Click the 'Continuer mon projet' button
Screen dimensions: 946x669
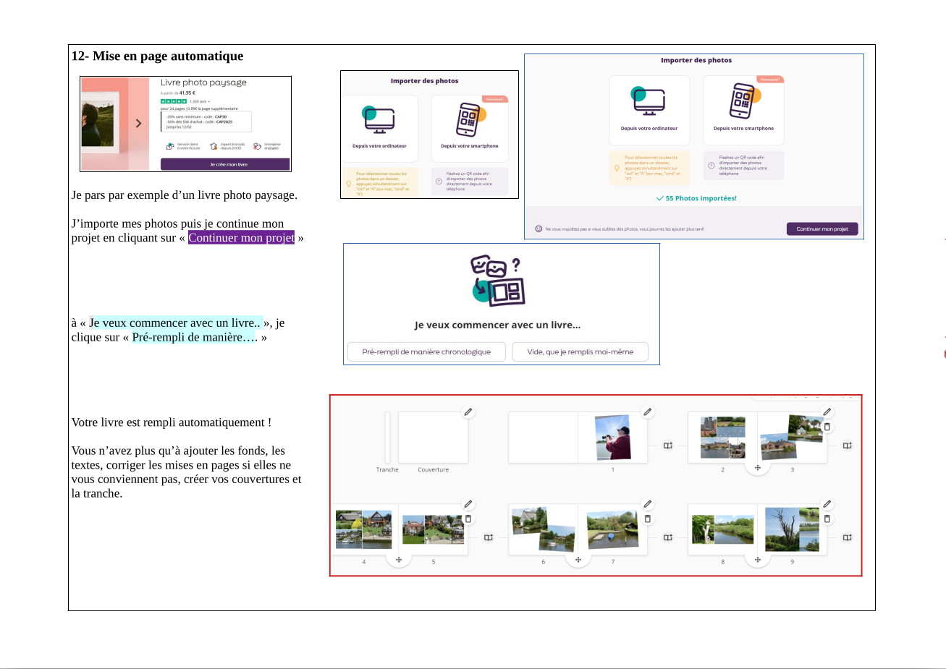click(x=822, y=229)
